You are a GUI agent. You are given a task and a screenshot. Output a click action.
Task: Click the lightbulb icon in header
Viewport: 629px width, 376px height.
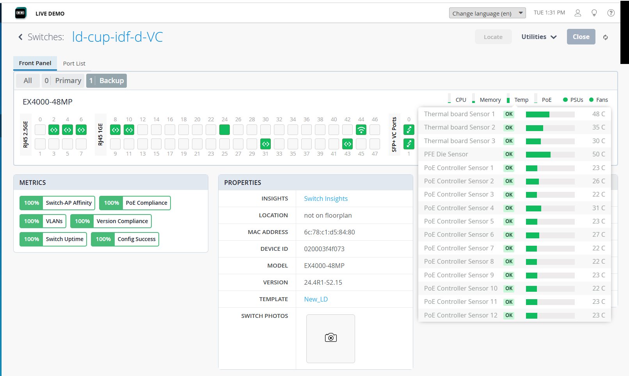(x=594, y=13)
